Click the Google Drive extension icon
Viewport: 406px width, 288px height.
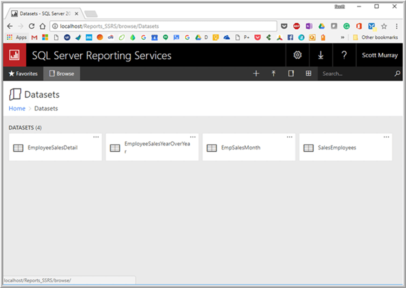(x=322, y=26)
